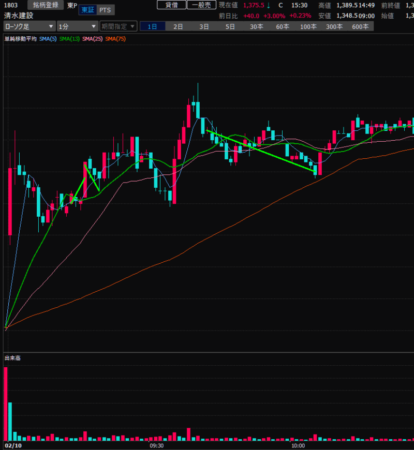414x450 pixels.
Task: Choose the 100本 bar count
Action: (308, 26)
